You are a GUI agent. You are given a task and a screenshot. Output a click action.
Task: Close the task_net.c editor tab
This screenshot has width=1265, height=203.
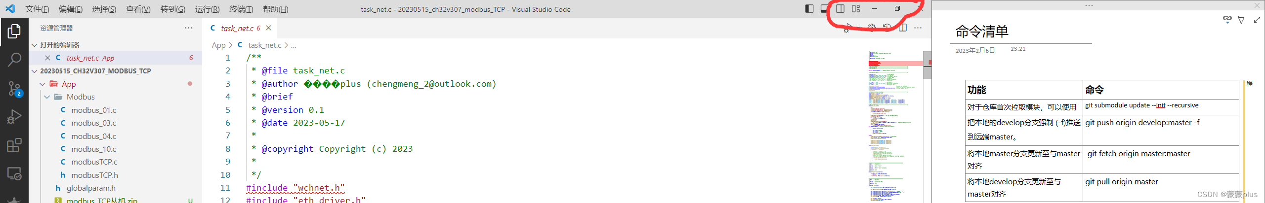[x=268, y=28]
